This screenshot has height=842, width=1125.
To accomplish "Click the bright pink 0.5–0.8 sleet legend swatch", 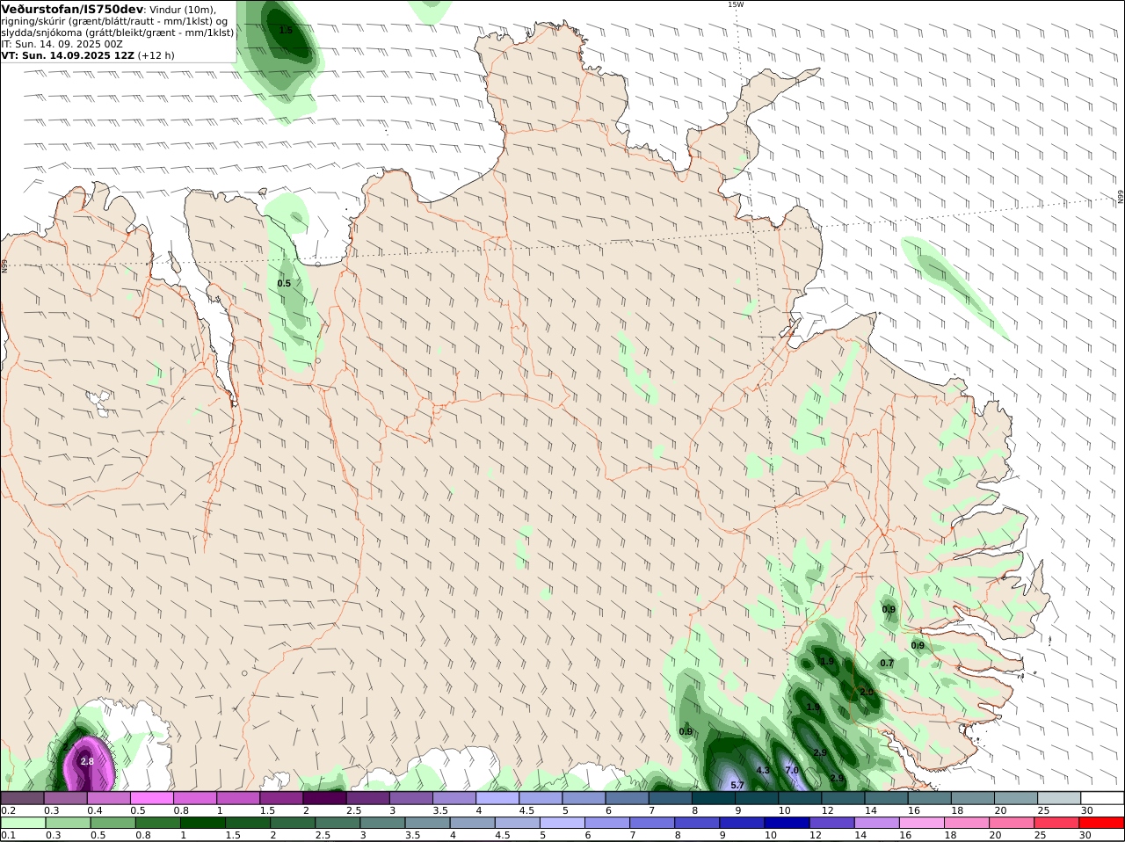I will 151,798.
